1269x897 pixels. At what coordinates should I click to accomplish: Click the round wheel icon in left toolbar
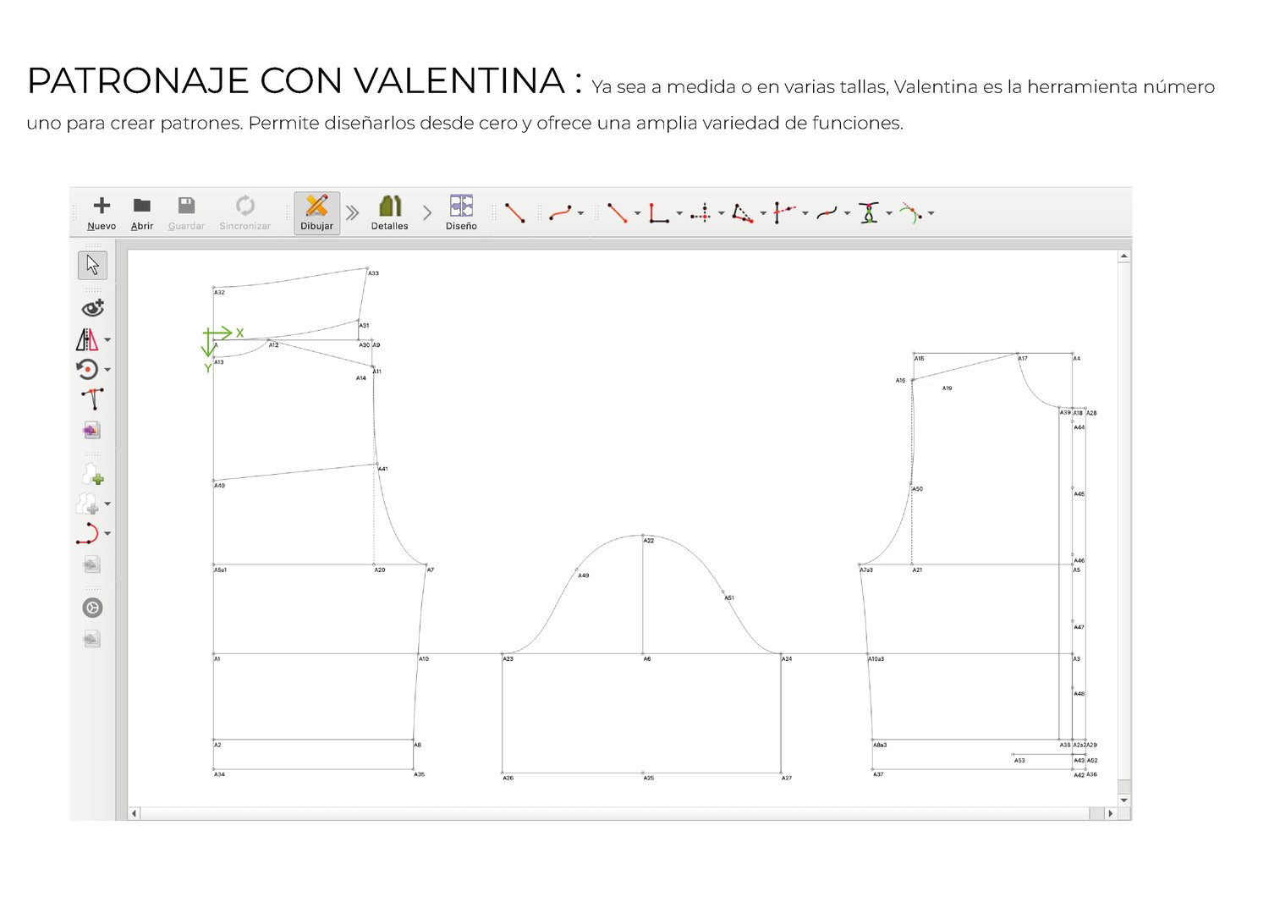(x=92, y=608)
